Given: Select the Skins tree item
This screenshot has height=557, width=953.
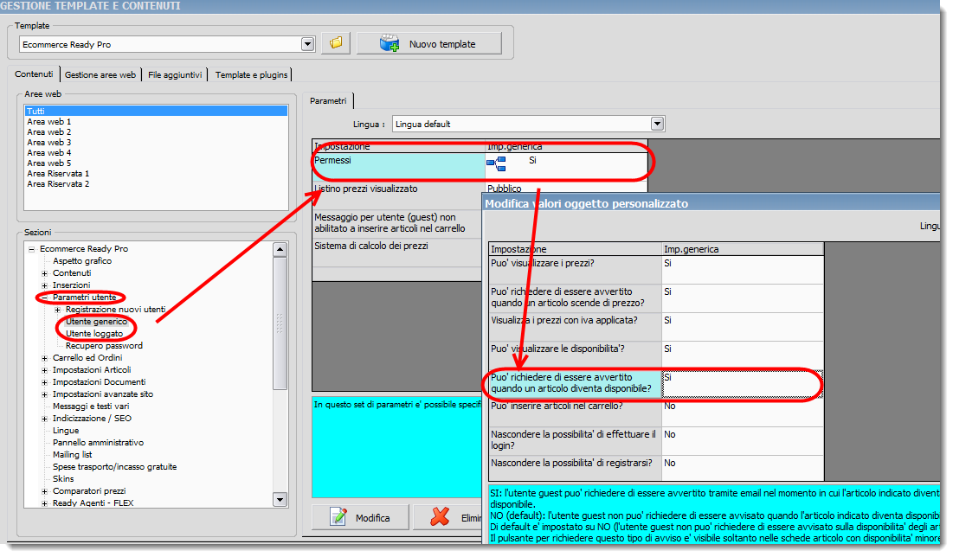Looking at the screenshot, I should click(x=63, y=479).
